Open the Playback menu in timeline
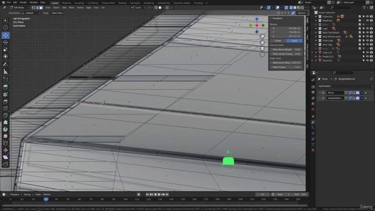375x211 pixels. [16, 195]
